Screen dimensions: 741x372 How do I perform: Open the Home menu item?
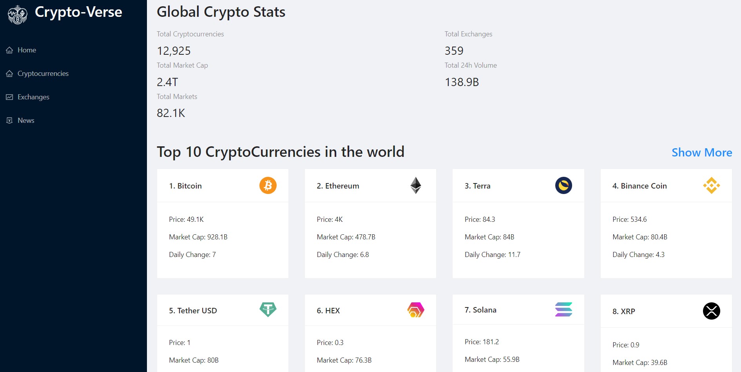pos(27,50)
